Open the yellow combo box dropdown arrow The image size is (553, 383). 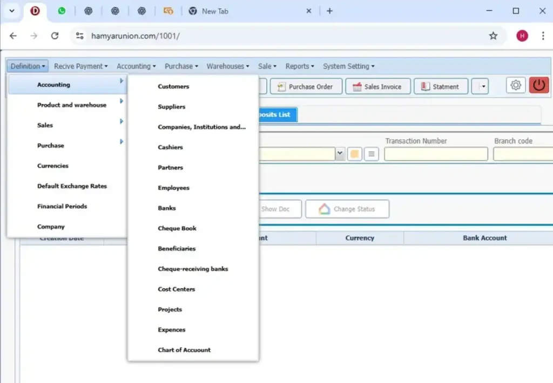click(340, 154)
